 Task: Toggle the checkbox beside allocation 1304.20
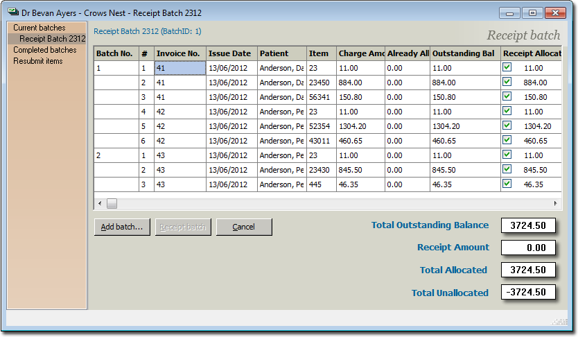coord(507,126)
